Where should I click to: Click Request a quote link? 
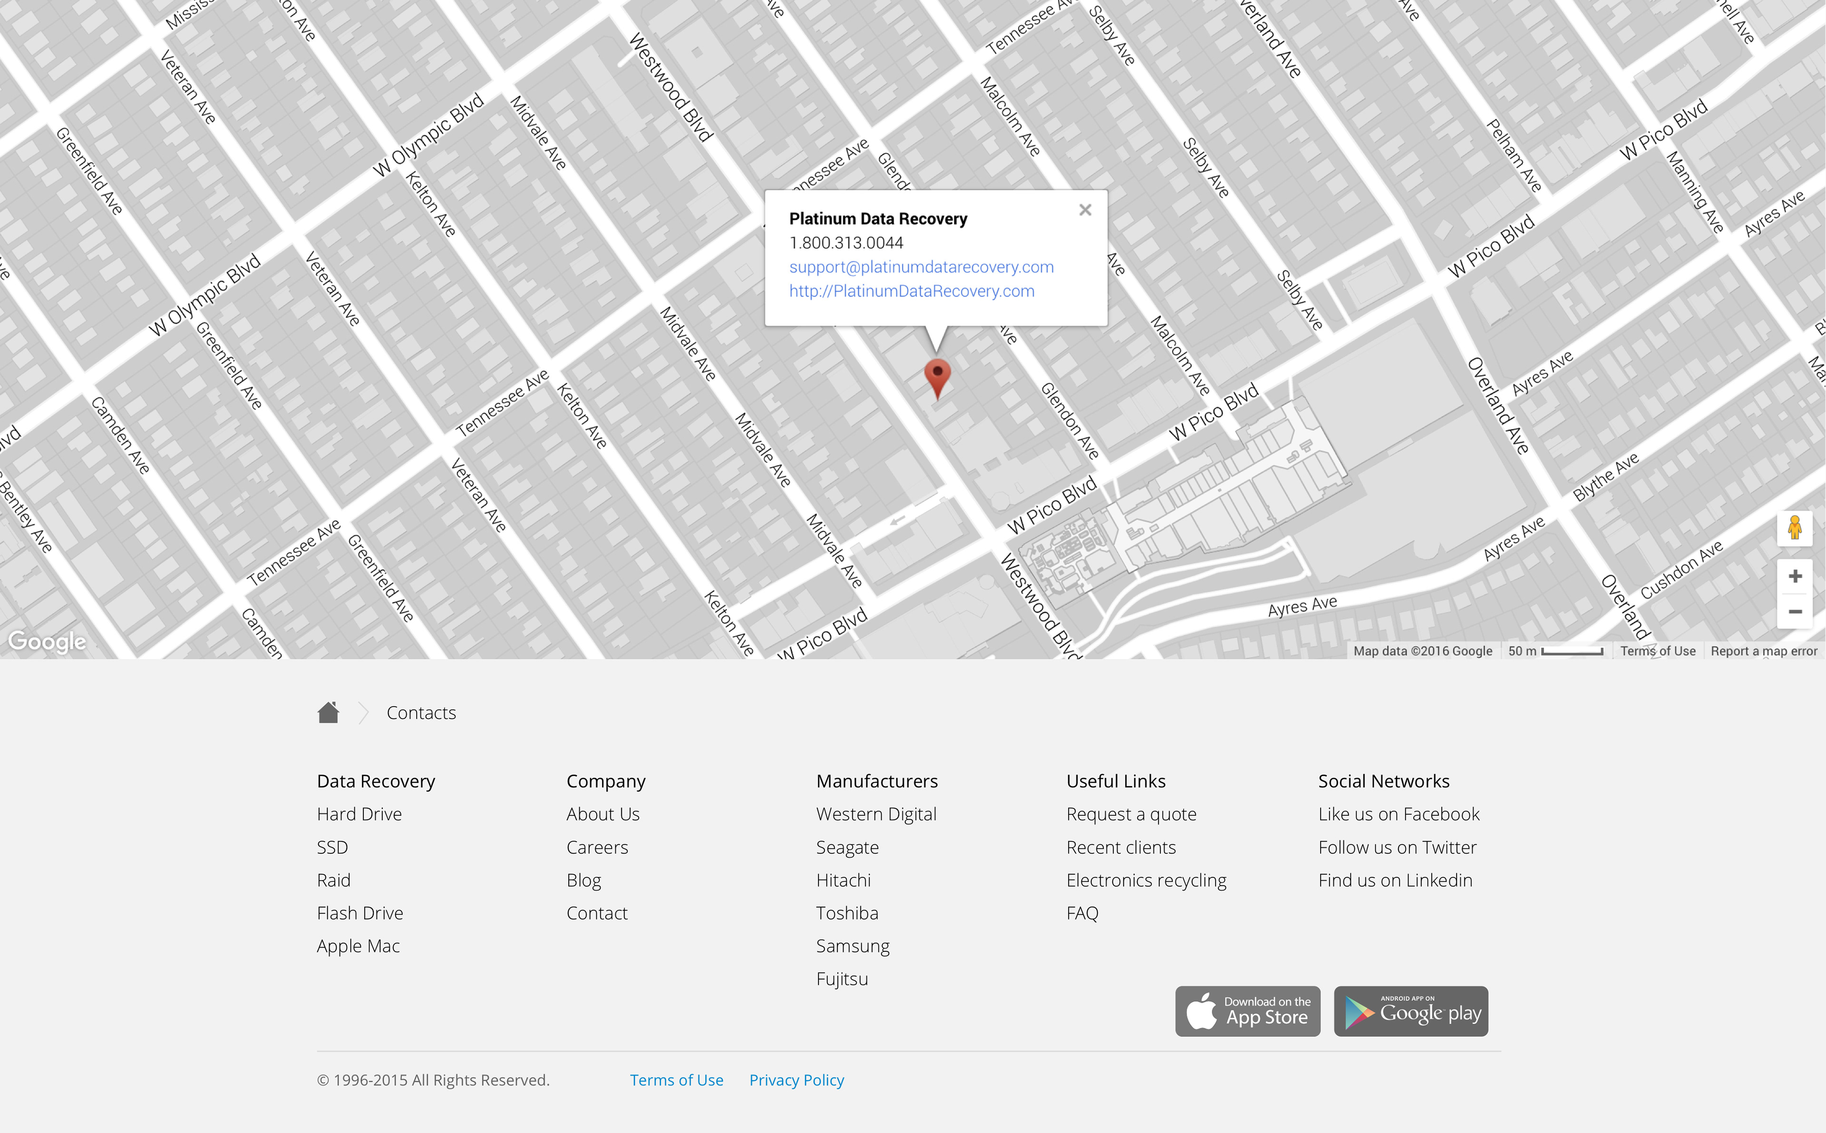pos(1131,814)
